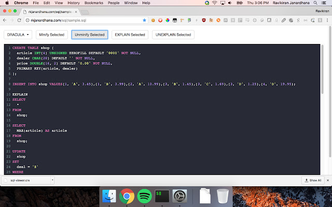Click the battery status icon
The width and height of the screenshot is (332, 207).
(240, 3)
